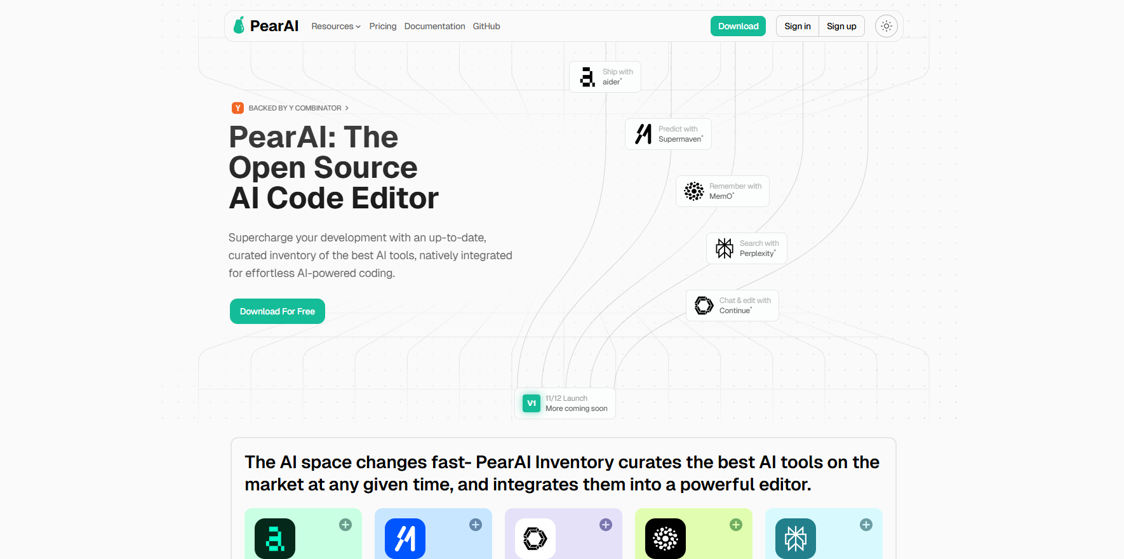Click the '11/12 Launch More coming soon' label

577,403
